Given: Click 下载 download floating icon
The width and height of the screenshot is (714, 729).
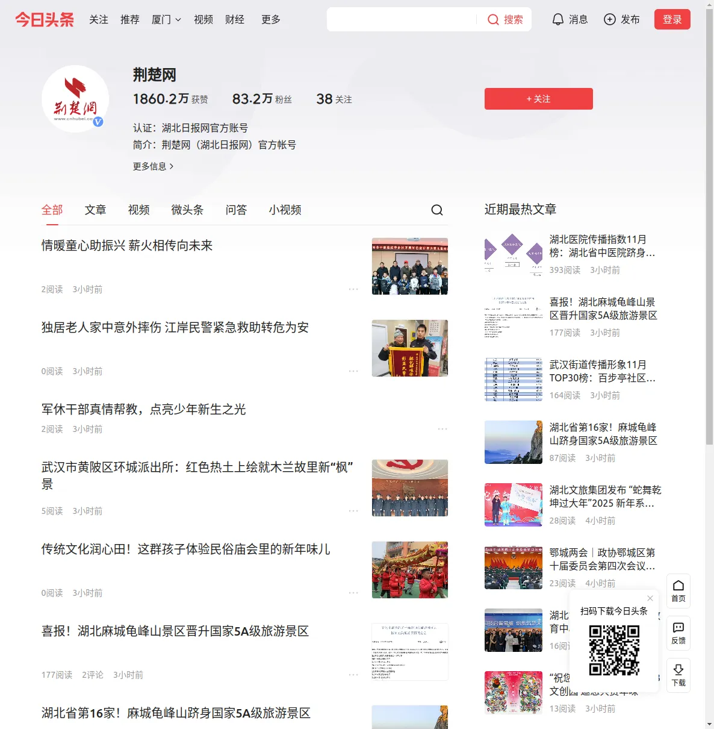Looking at the screenshot, I should click(x=678, y=675).
